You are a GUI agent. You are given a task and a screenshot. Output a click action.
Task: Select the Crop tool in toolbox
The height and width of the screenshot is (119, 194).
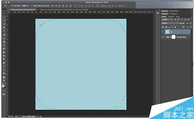(x=4, y=27)
